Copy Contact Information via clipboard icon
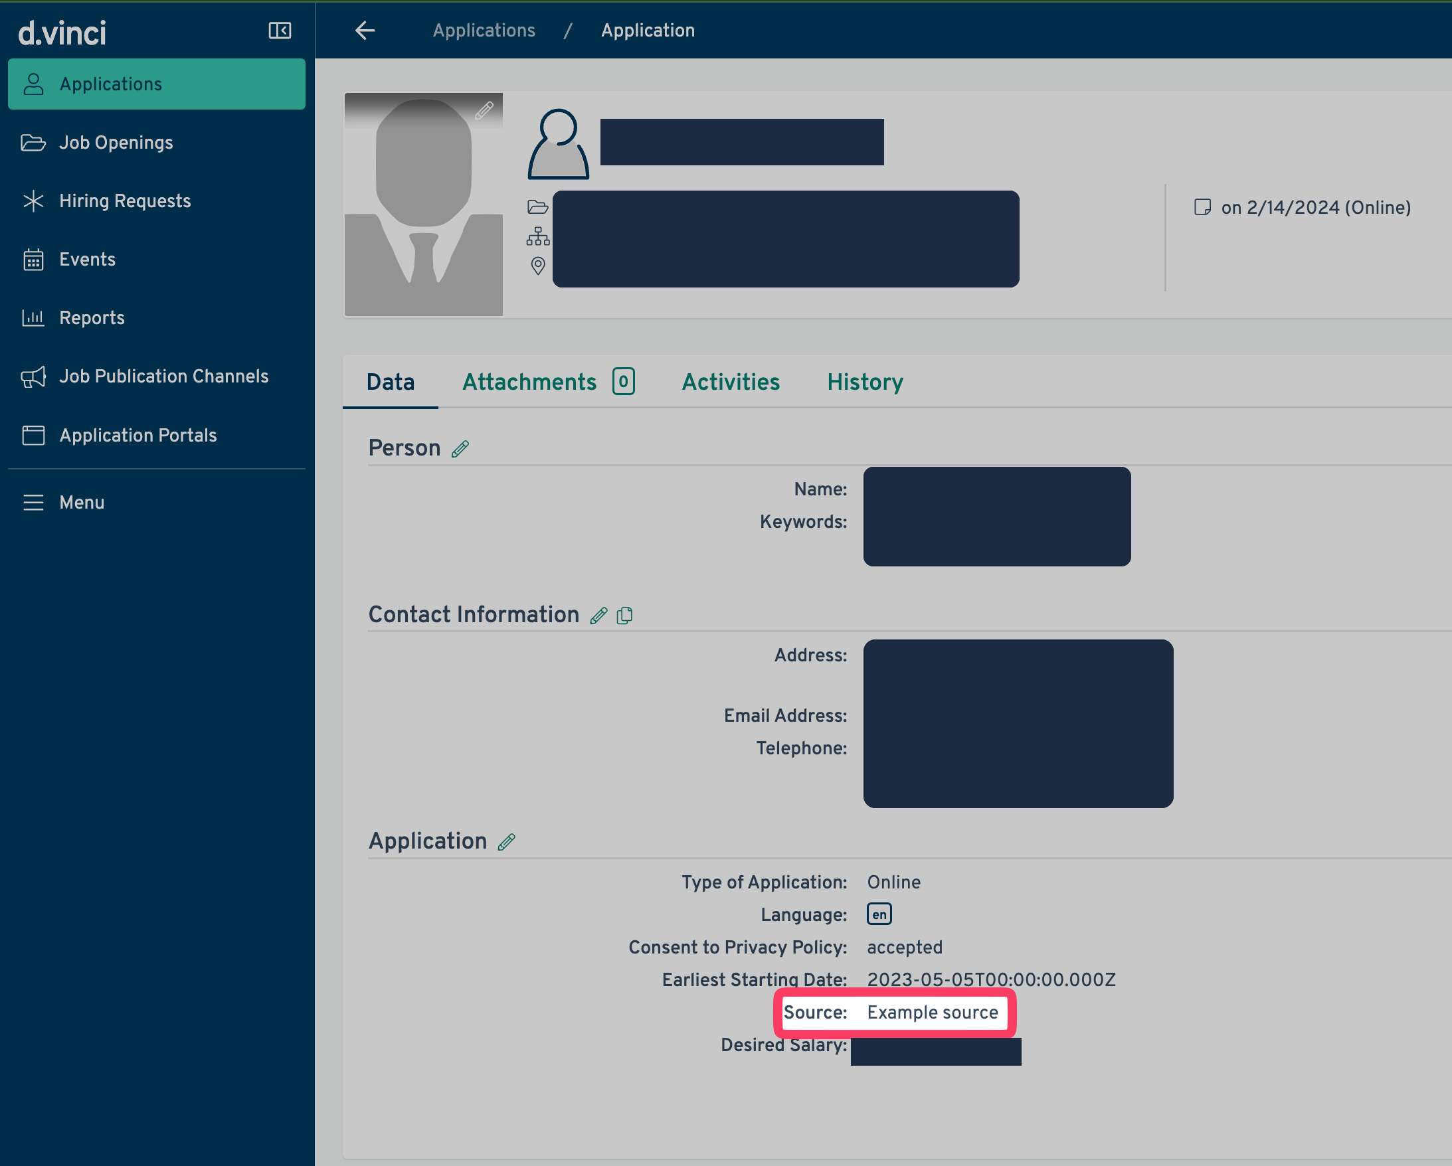Viewport: 1452px width, 1166px height. (x=625, y=616)
